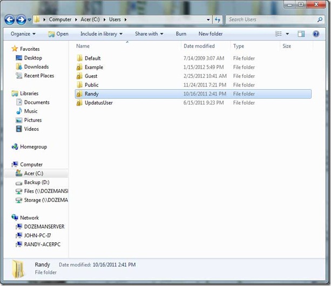Image resolution: width=331 pixels, height=286 pixels.
Task: Open address bar previous locations dropdown
Action: pyautogui.click(x=208, y=19)
